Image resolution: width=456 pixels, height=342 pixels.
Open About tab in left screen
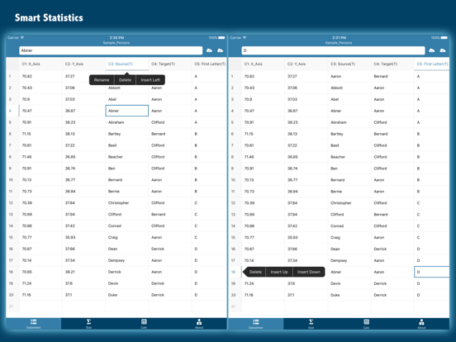tap(199, 324)
